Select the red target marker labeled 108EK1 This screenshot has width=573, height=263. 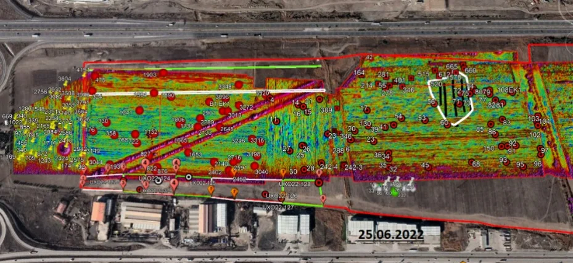pyautogui.click(x=512, y=92)
